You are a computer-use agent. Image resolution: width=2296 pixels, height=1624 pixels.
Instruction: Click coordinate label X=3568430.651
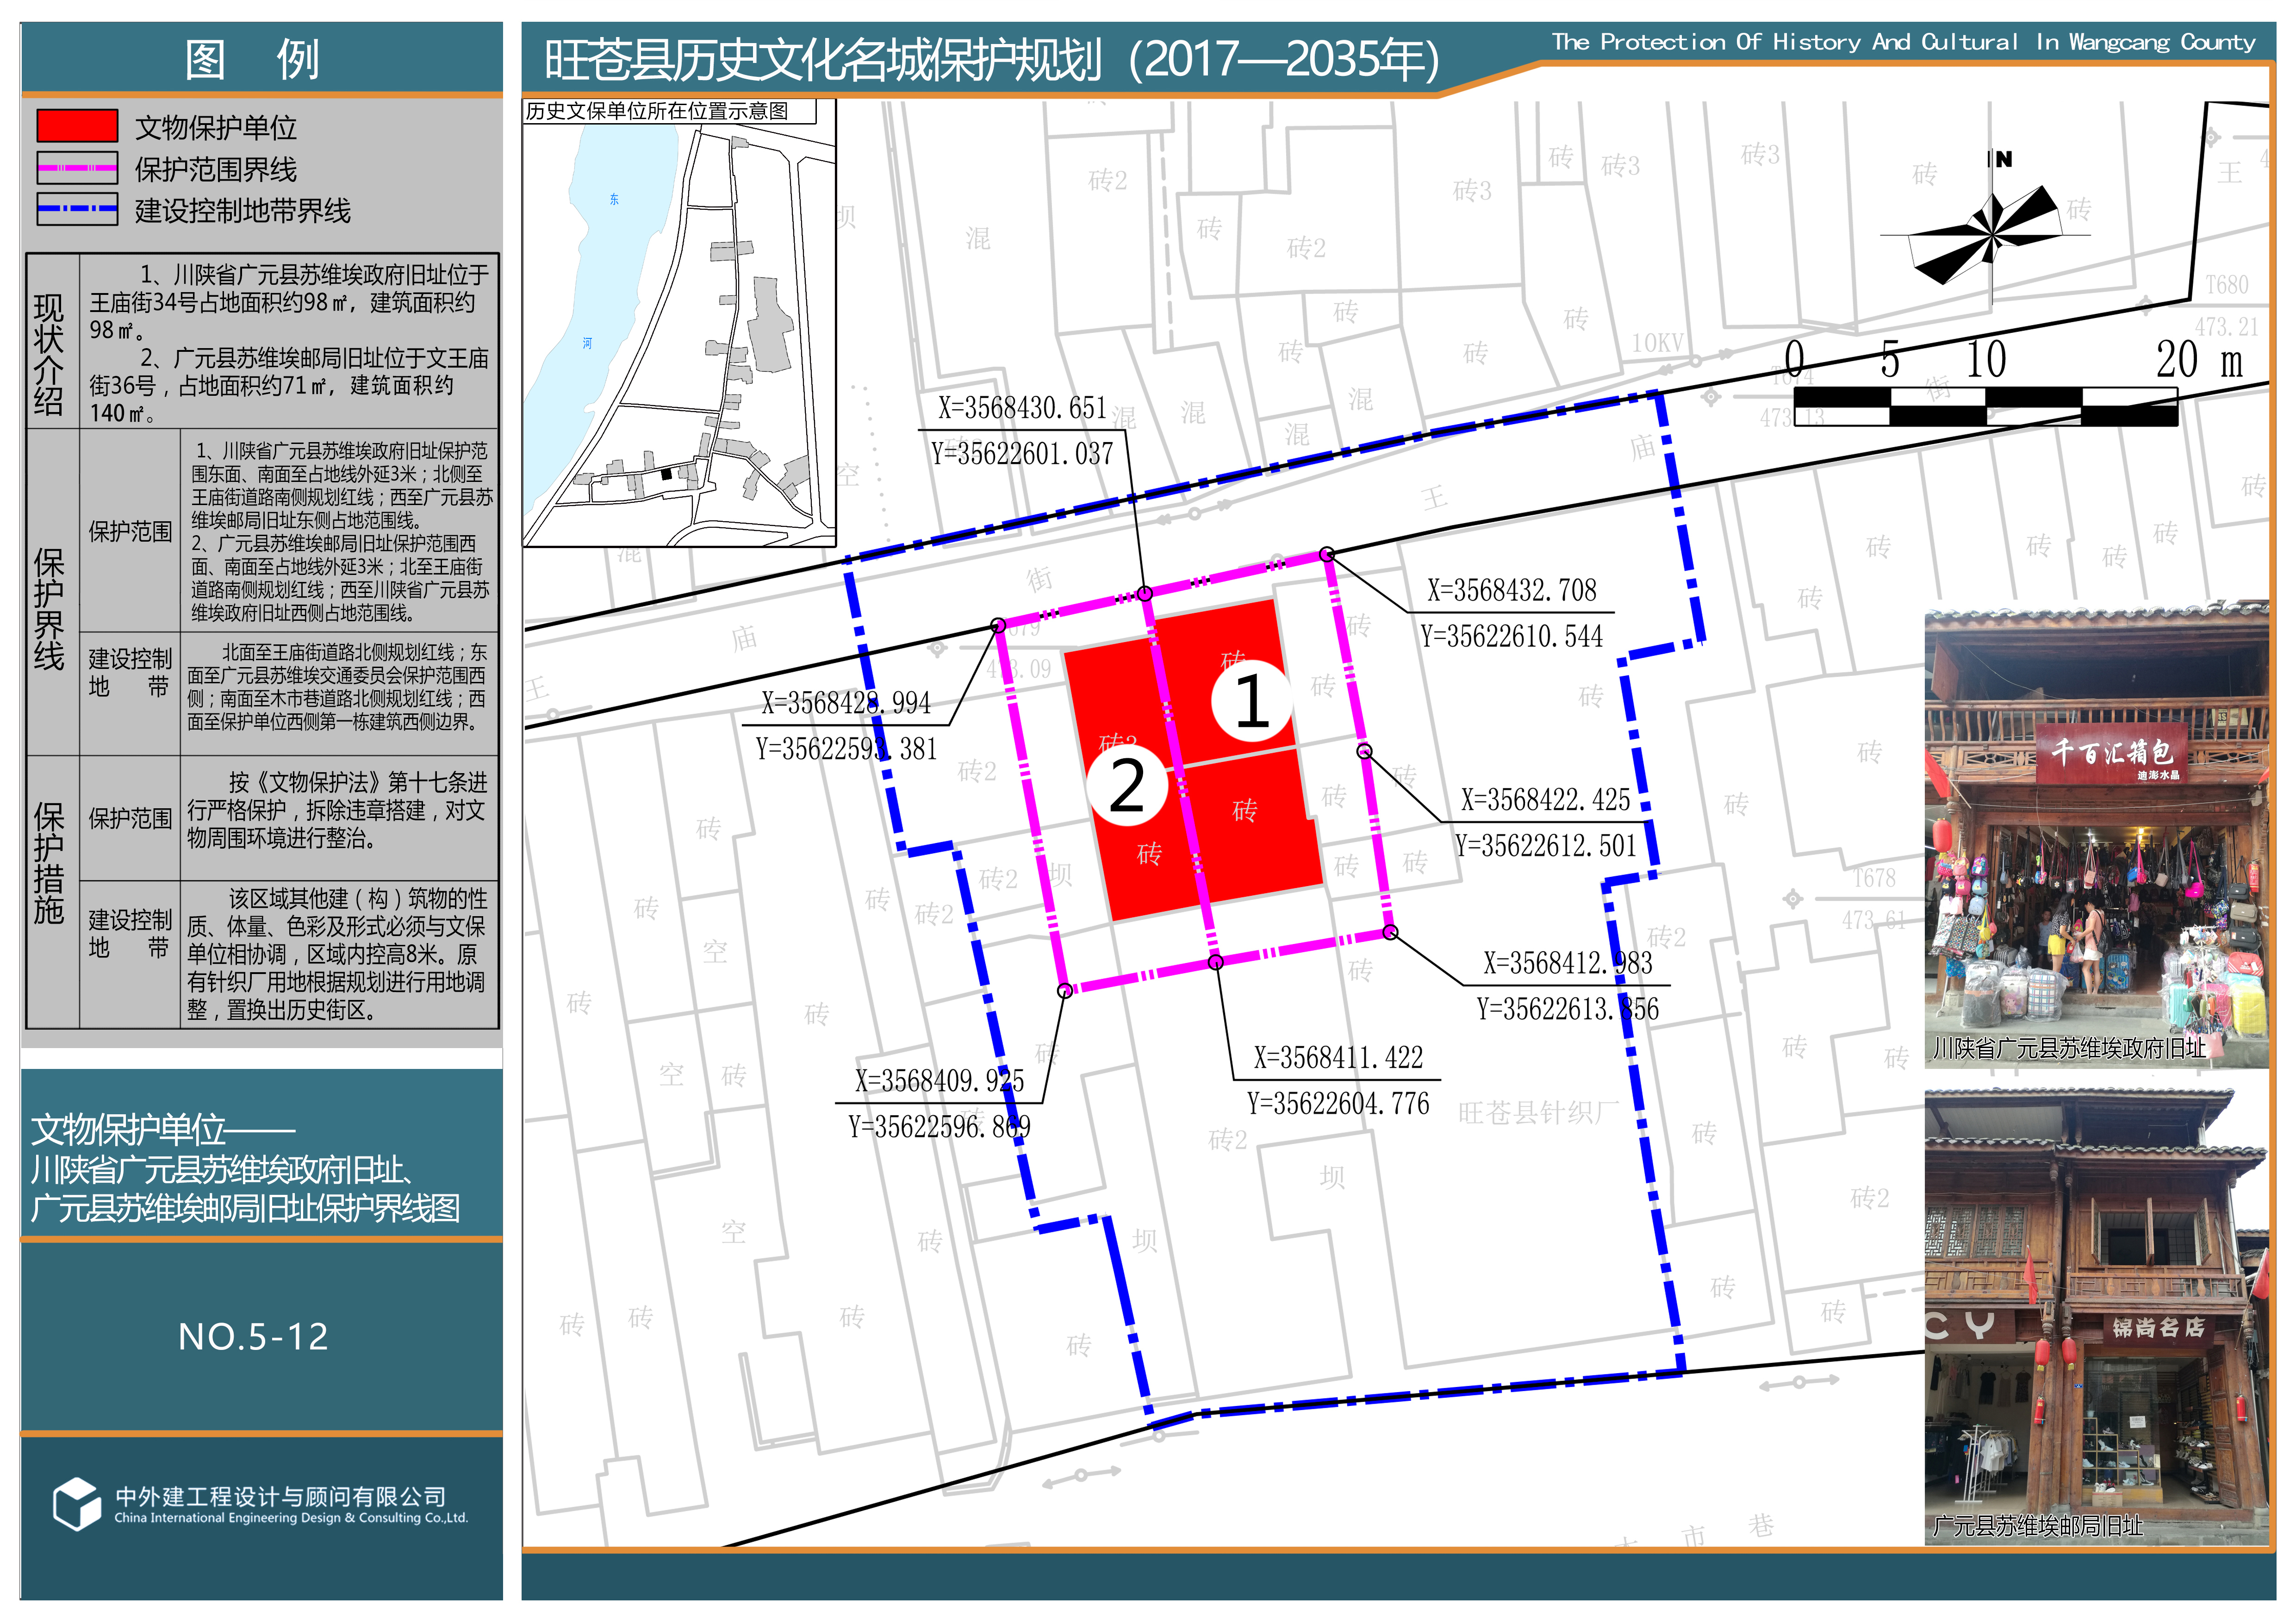coord(1022,408)
